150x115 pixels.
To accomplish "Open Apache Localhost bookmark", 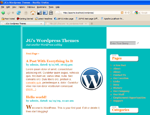I will (x=112, y=19).
